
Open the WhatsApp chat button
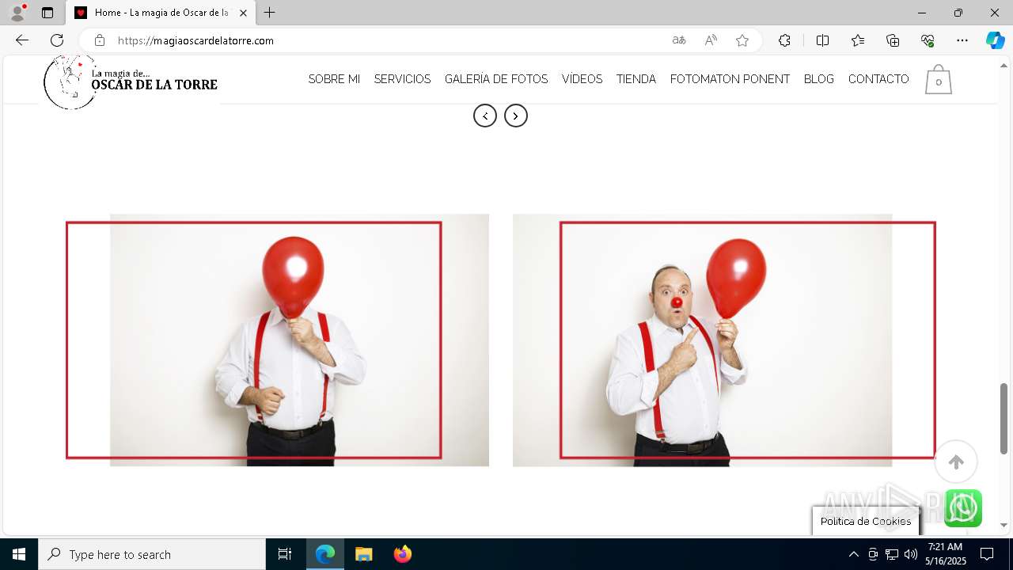pyautogui.click(x=963, y=508)
